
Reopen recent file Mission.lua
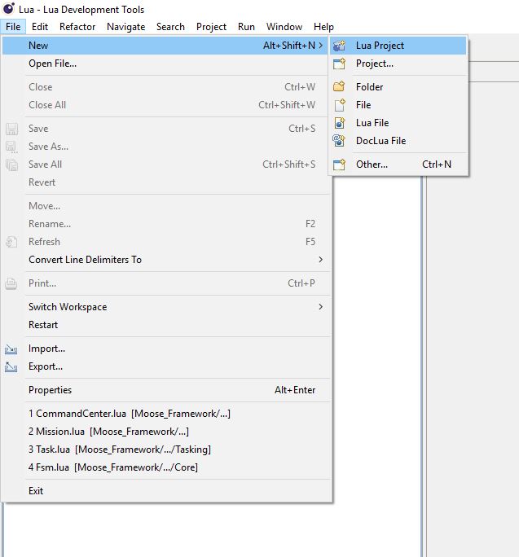pyautogui.click(x=108, y=432)
